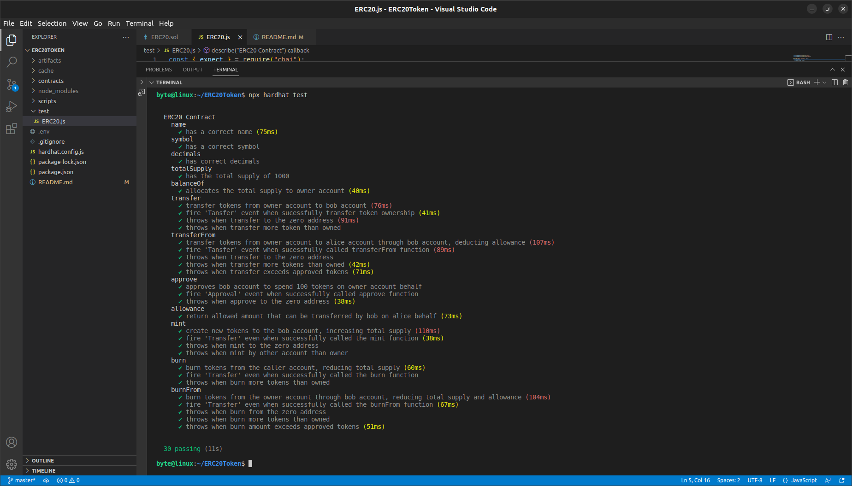The width and height of the screenshot is (852, 486).
Task: Open README.md in the file tree
Action: [x=79, y=182]
